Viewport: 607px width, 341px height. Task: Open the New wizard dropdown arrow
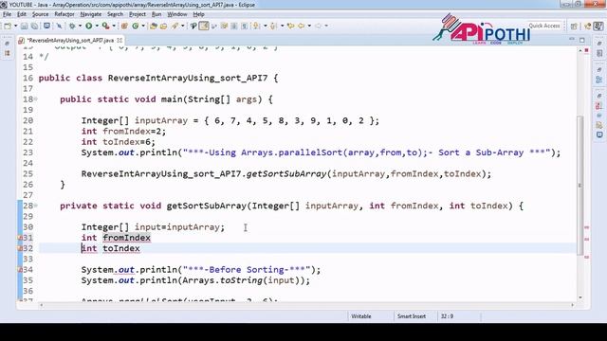[15, 26]
